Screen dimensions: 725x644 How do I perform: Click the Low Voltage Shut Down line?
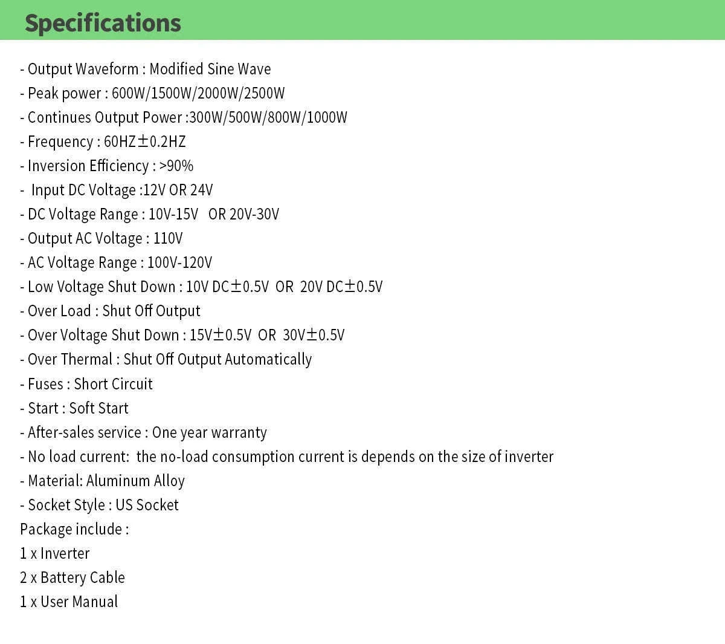pyautogui.click(x=201, y=287)
